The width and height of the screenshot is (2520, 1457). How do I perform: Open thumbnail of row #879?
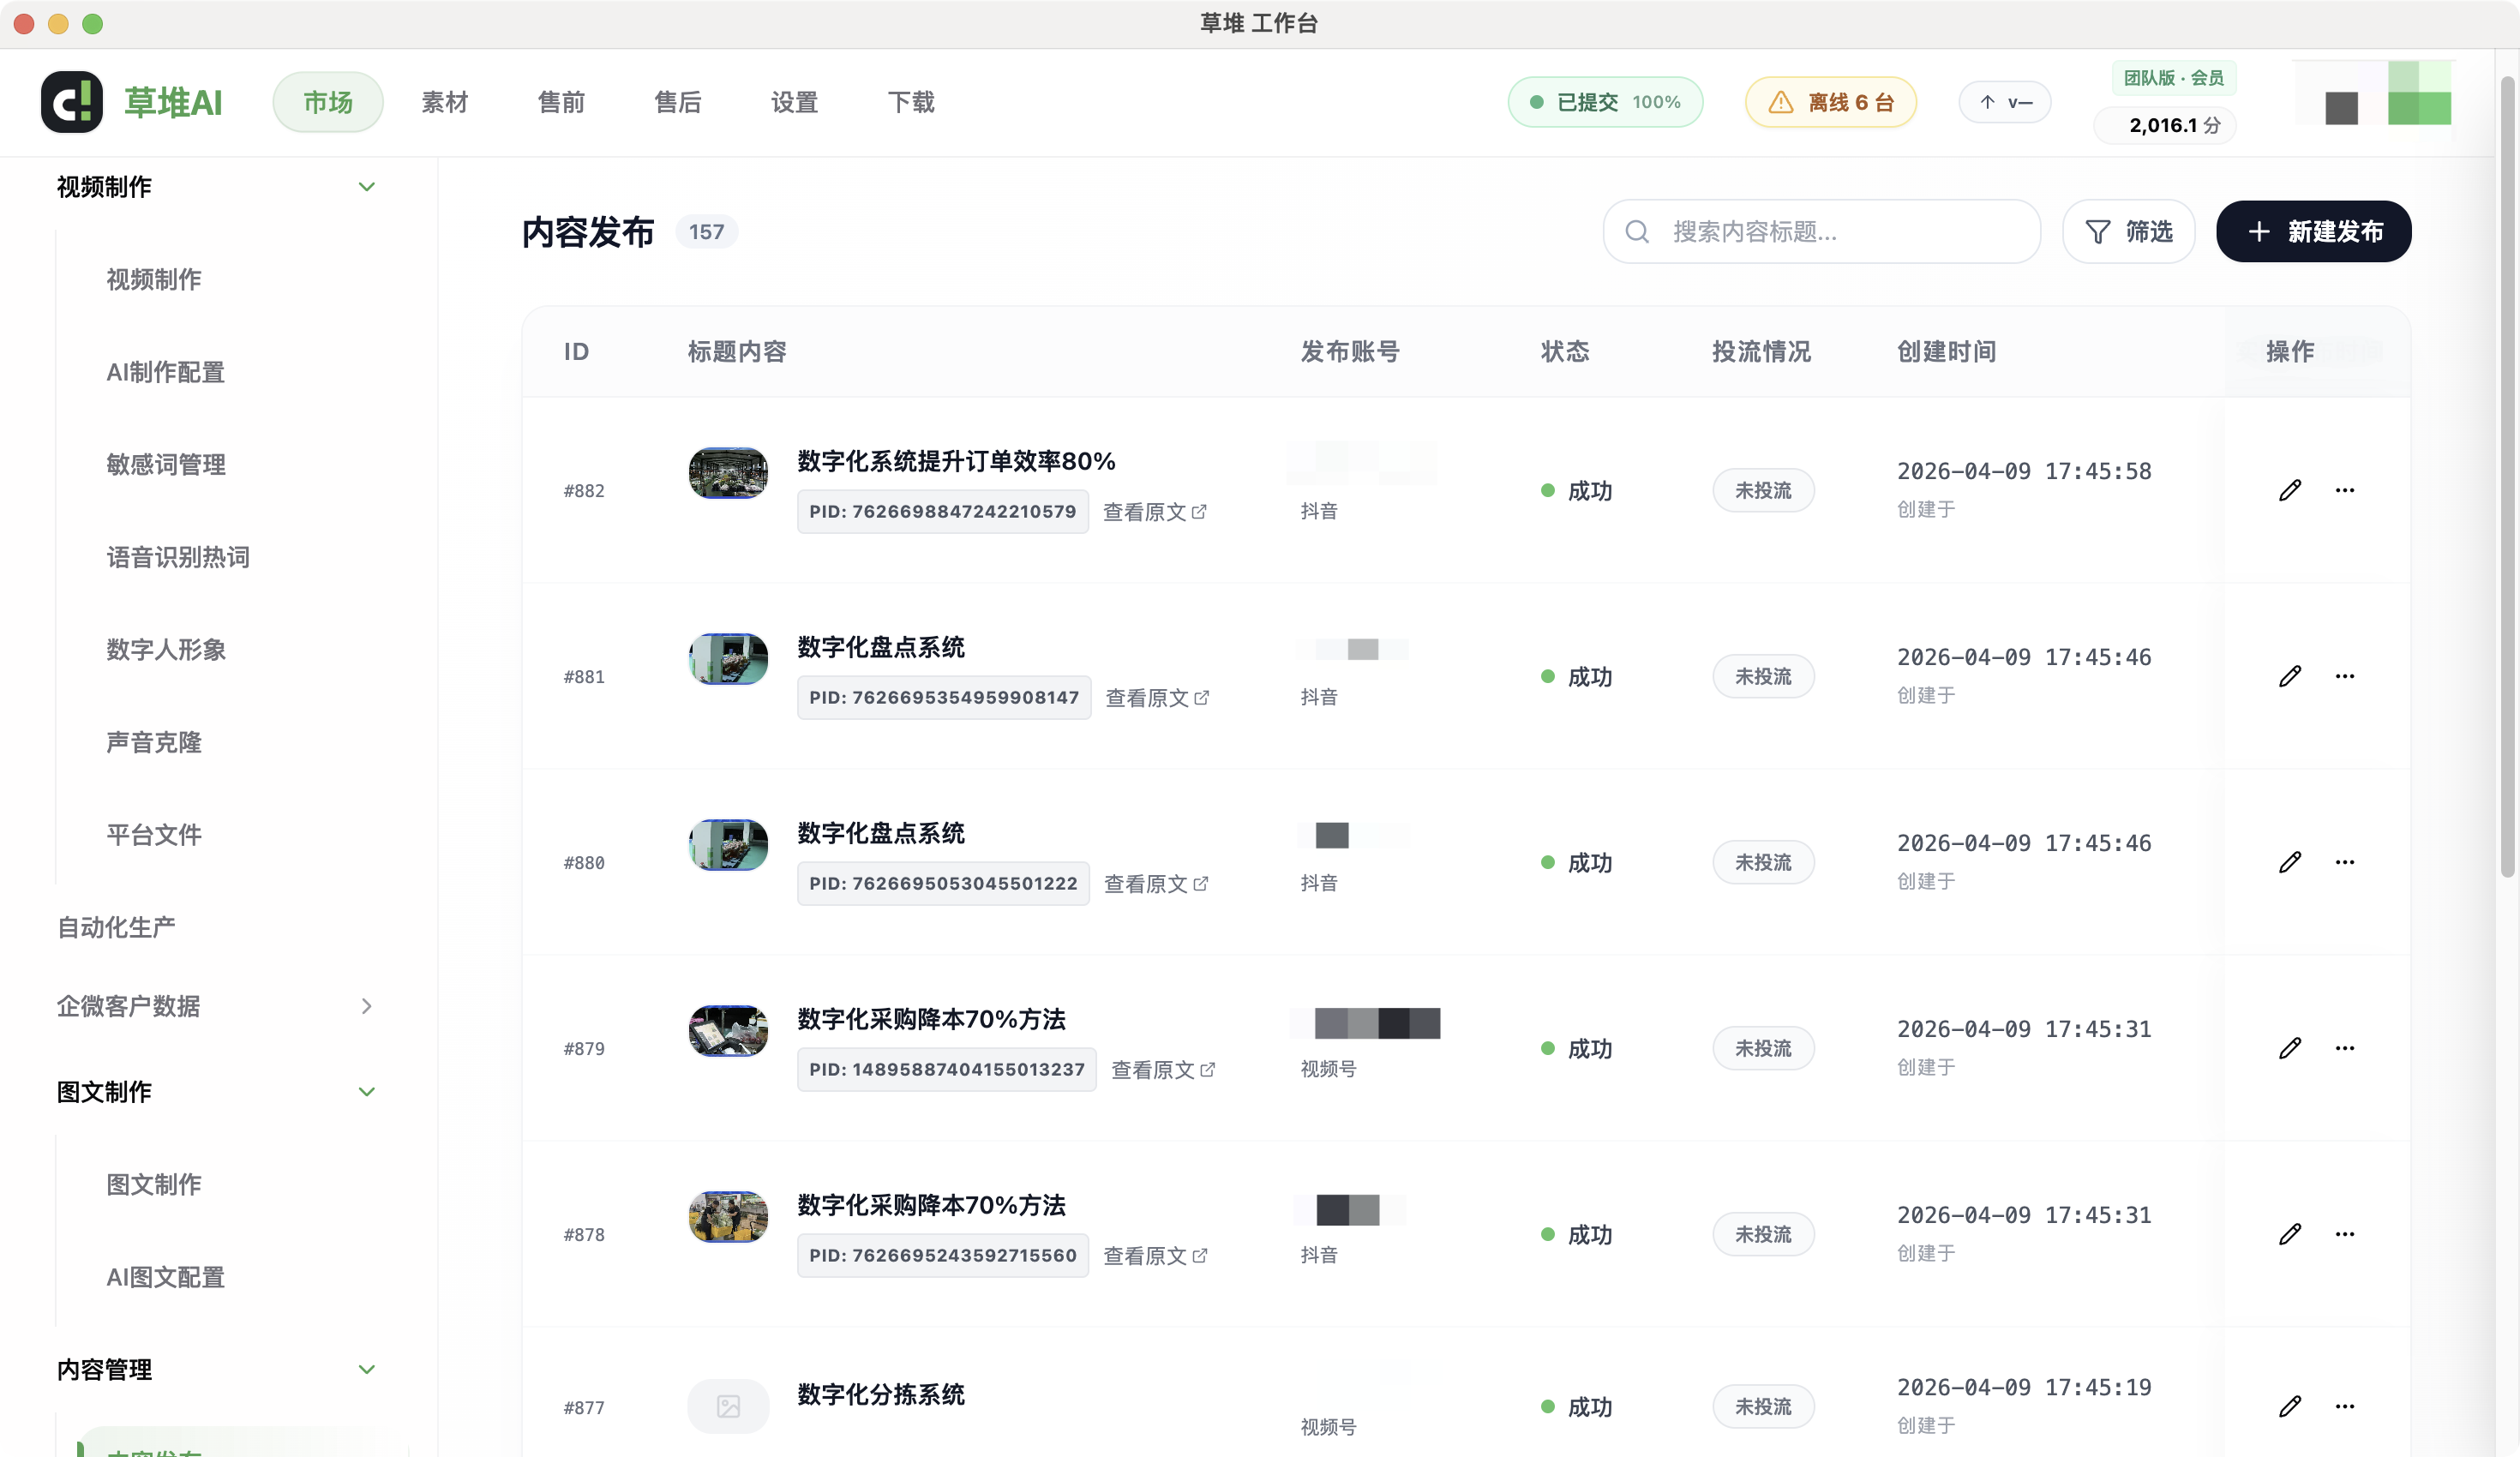click(x=728, y=1031)
